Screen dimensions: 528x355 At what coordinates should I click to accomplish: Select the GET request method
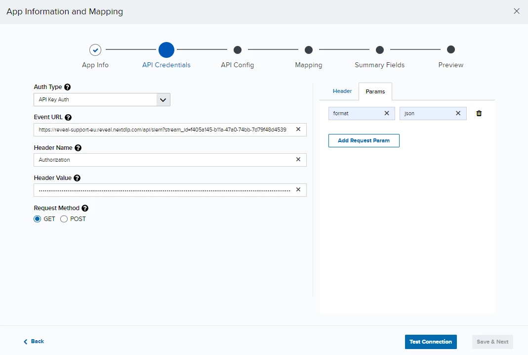point(38,219)
